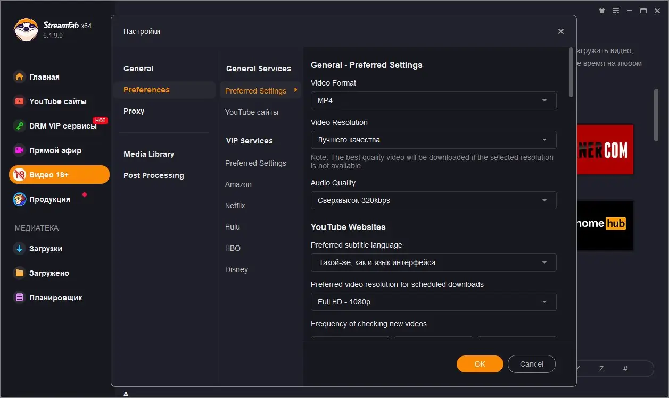Image resolution: width=669 pixels, height=398 pixels.
Task: Open the Video Format MP4 dropdown
Action: pos(433,100)
